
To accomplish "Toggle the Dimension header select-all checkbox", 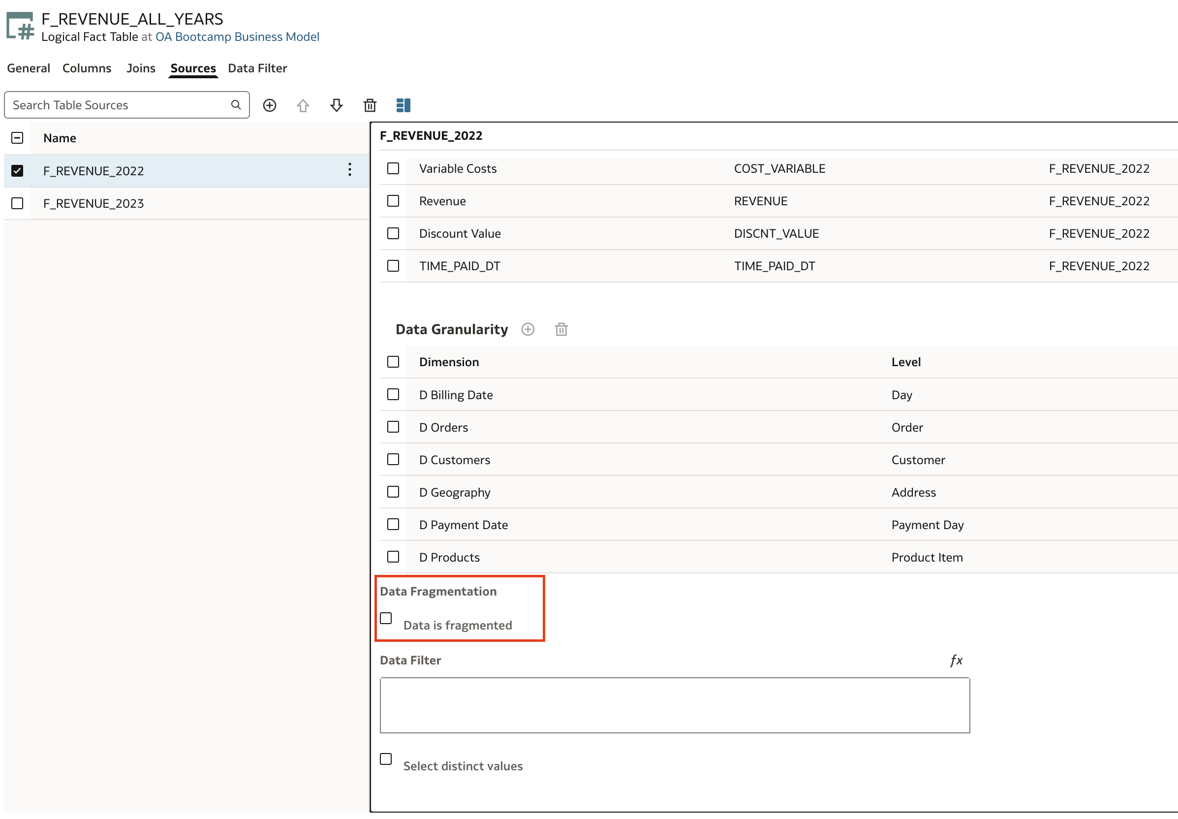I will 393,362.
